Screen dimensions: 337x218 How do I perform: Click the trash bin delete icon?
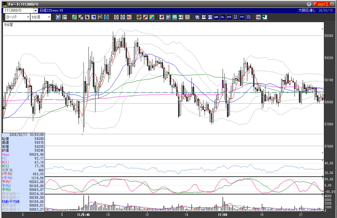107,17
